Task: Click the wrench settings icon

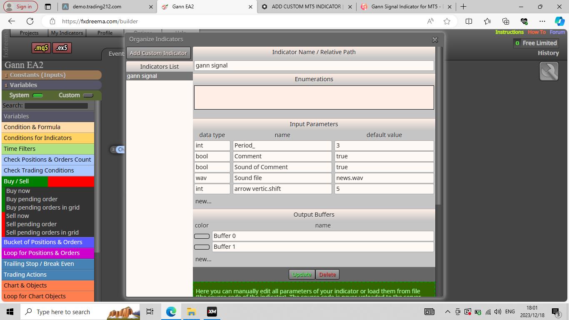Action: click(x=549, y=71)
